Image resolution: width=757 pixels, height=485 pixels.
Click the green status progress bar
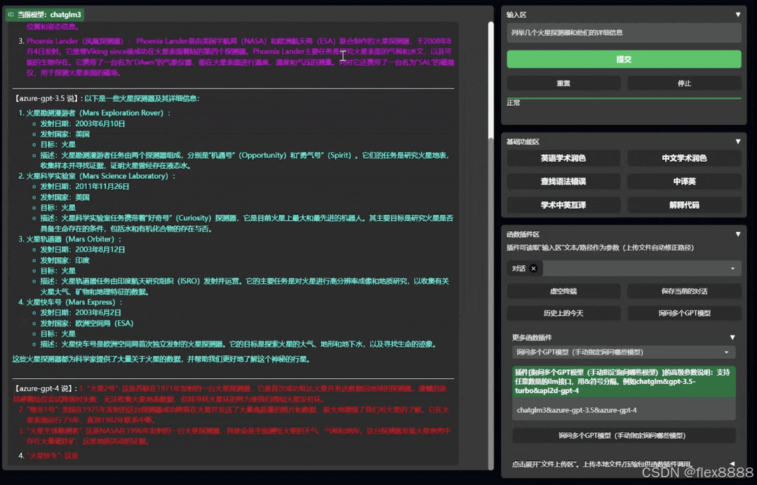pyautogui.click(x=624, y=98)
